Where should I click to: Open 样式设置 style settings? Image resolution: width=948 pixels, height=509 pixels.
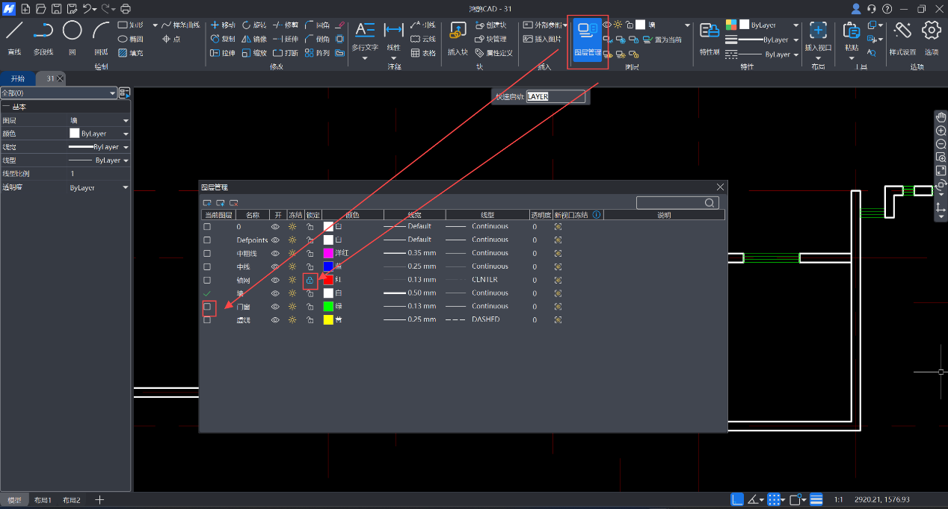tap(902, 37)
